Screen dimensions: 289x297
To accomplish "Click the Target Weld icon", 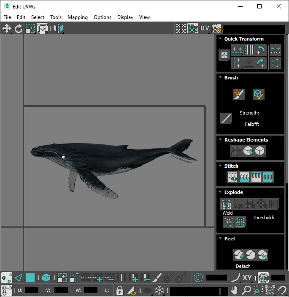I will pos(229,222).
